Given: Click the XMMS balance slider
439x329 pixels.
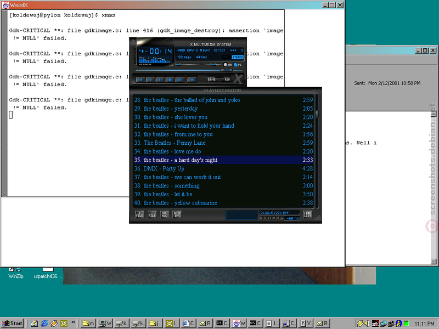Looking at the screenshot, I should coord(213,65).
